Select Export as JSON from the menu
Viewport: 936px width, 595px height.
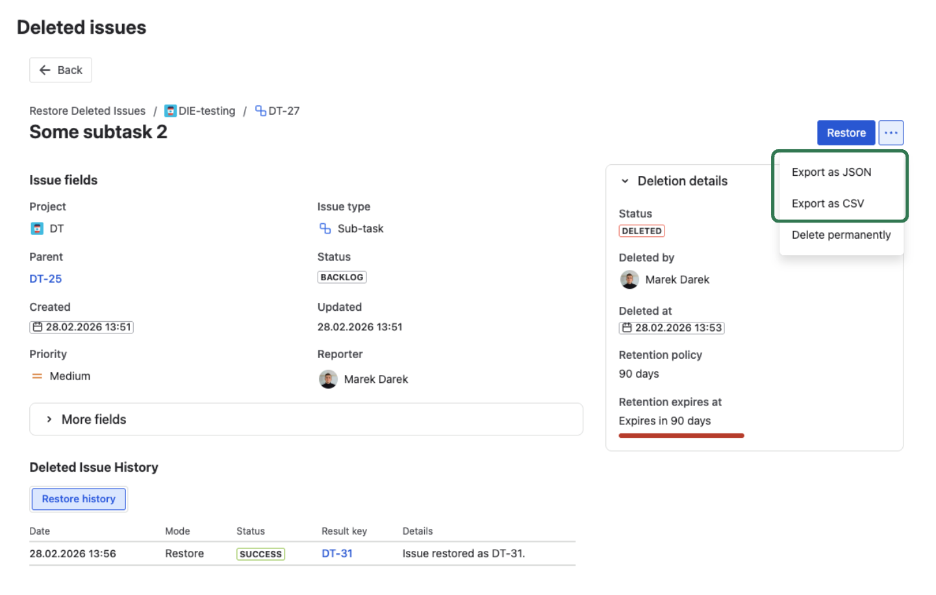831,172
